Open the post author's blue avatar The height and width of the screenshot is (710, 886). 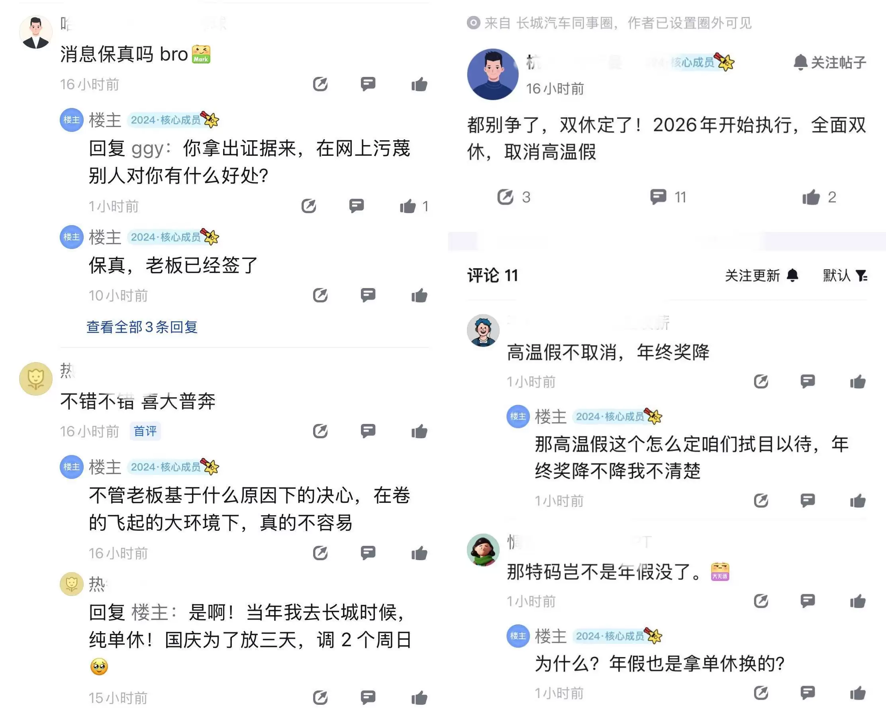[492, 75]
